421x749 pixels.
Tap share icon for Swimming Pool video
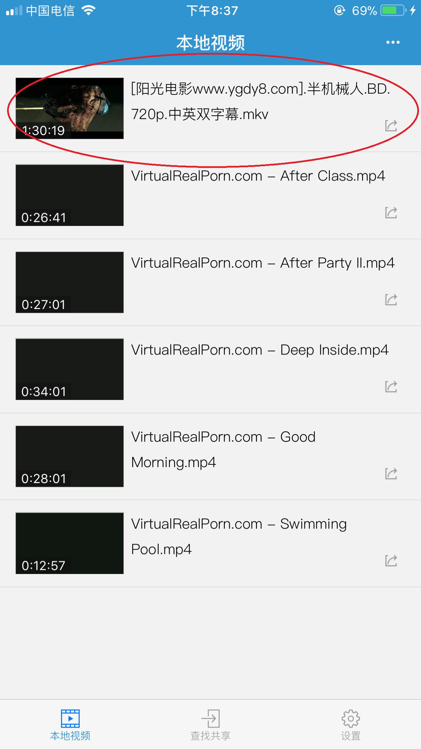tap(391, 561)
